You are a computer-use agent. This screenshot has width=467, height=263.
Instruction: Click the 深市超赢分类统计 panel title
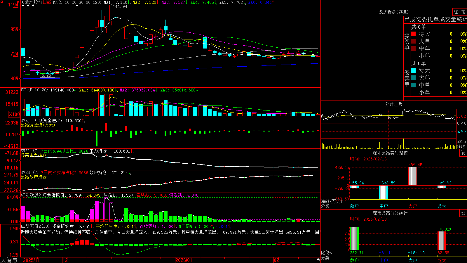pos(390,213)
